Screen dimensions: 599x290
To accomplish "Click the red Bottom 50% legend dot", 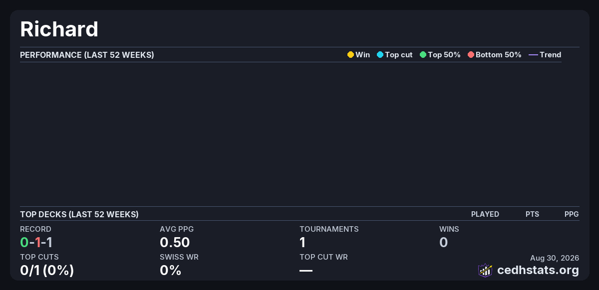I will click(471, 55).
